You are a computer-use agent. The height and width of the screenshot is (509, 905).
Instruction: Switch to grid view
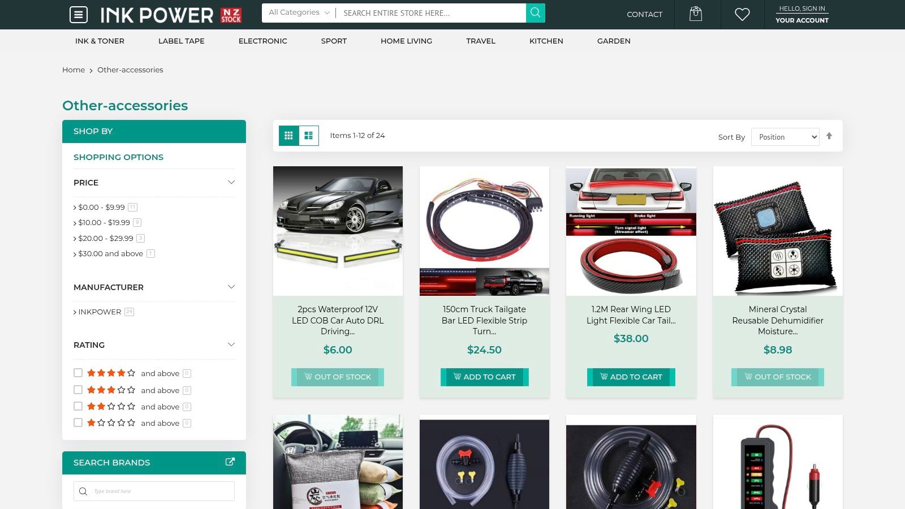(x=288, y=136)
